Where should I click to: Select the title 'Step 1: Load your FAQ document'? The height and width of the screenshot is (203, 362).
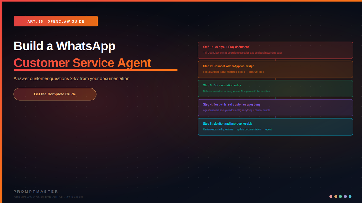(x=226, y=47)
